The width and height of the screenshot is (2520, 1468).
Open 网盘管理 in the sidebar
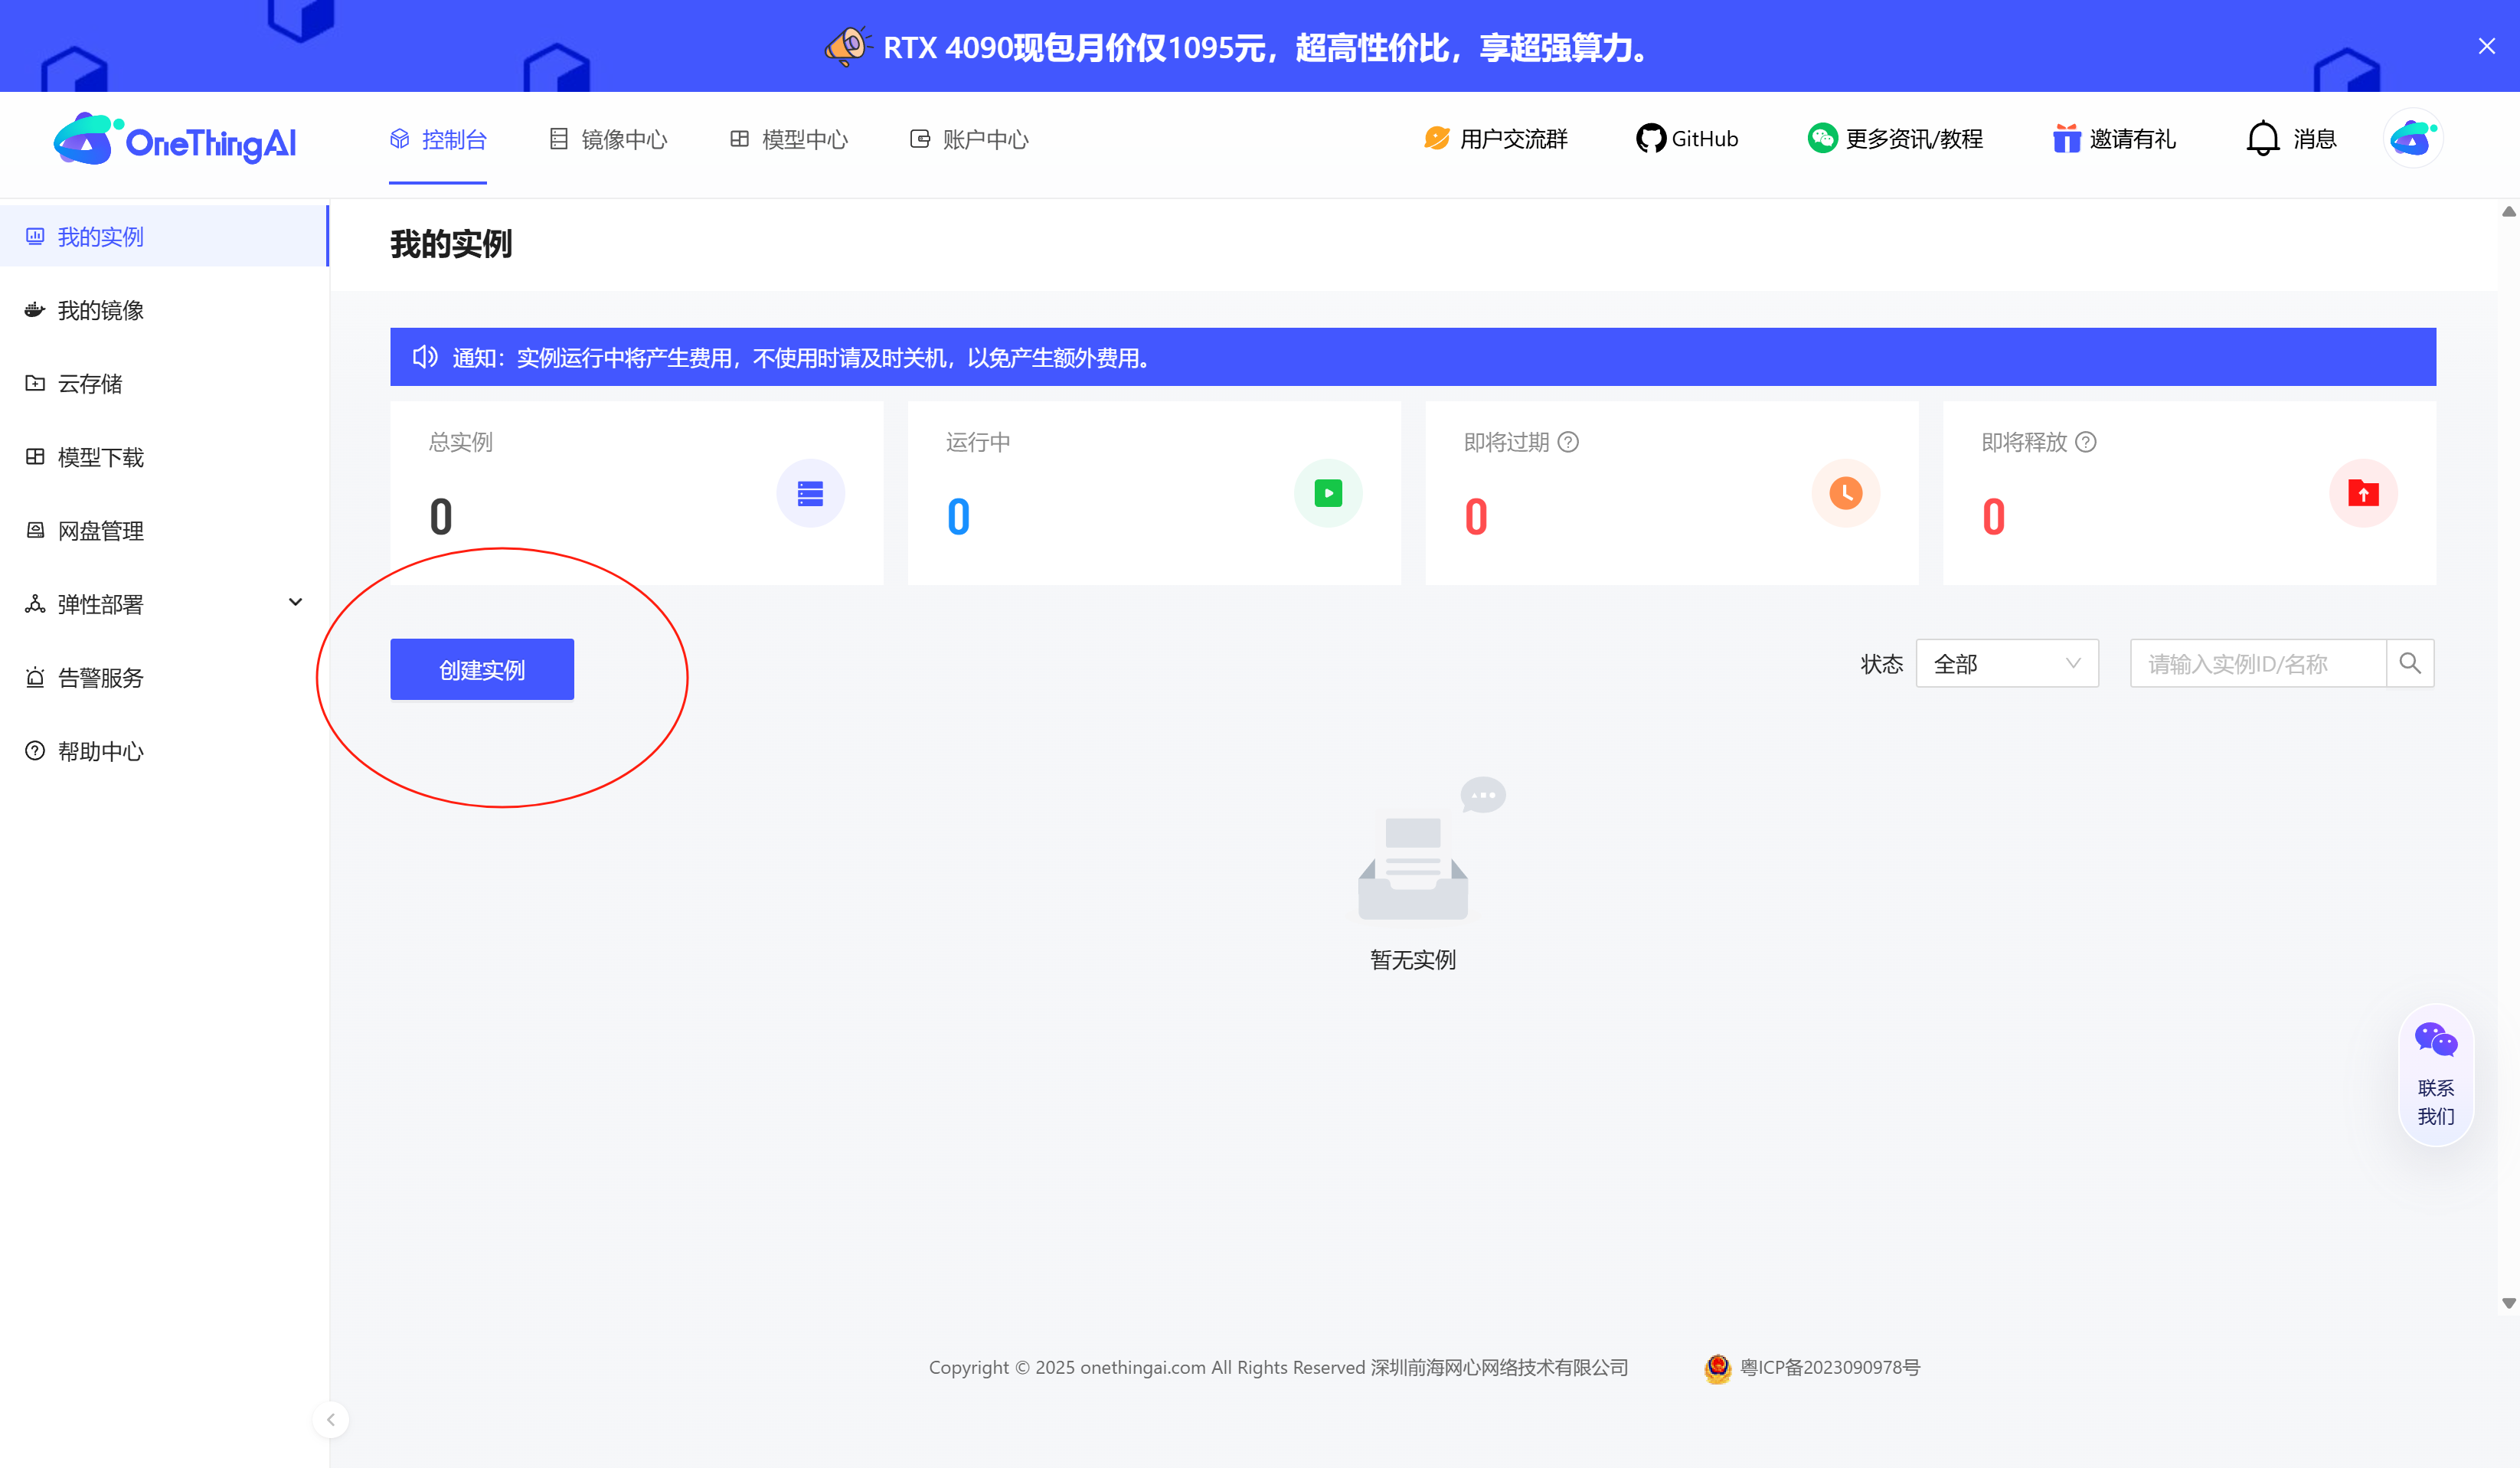tap(164, 530)
